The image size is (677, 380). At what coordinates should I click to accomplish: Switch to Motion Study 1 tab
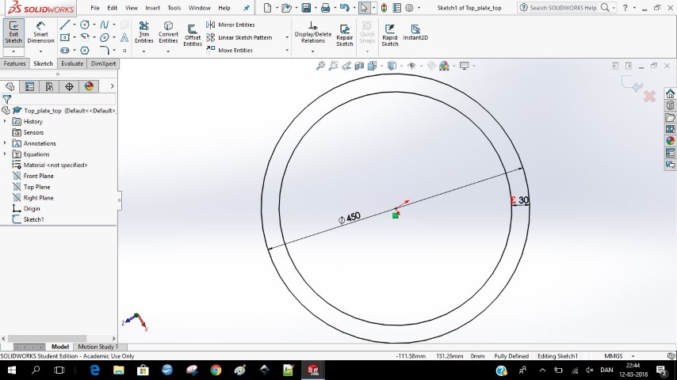click(x=98, y=347)
